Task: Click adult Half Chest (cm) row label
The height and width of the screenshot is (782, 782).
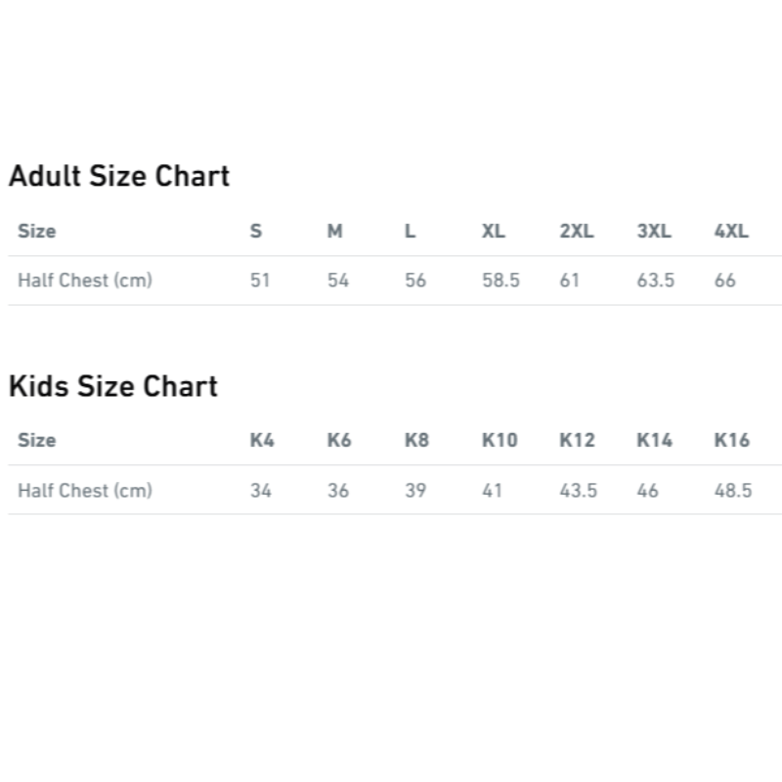Action: pyautogui.click(x=85, y=281)
